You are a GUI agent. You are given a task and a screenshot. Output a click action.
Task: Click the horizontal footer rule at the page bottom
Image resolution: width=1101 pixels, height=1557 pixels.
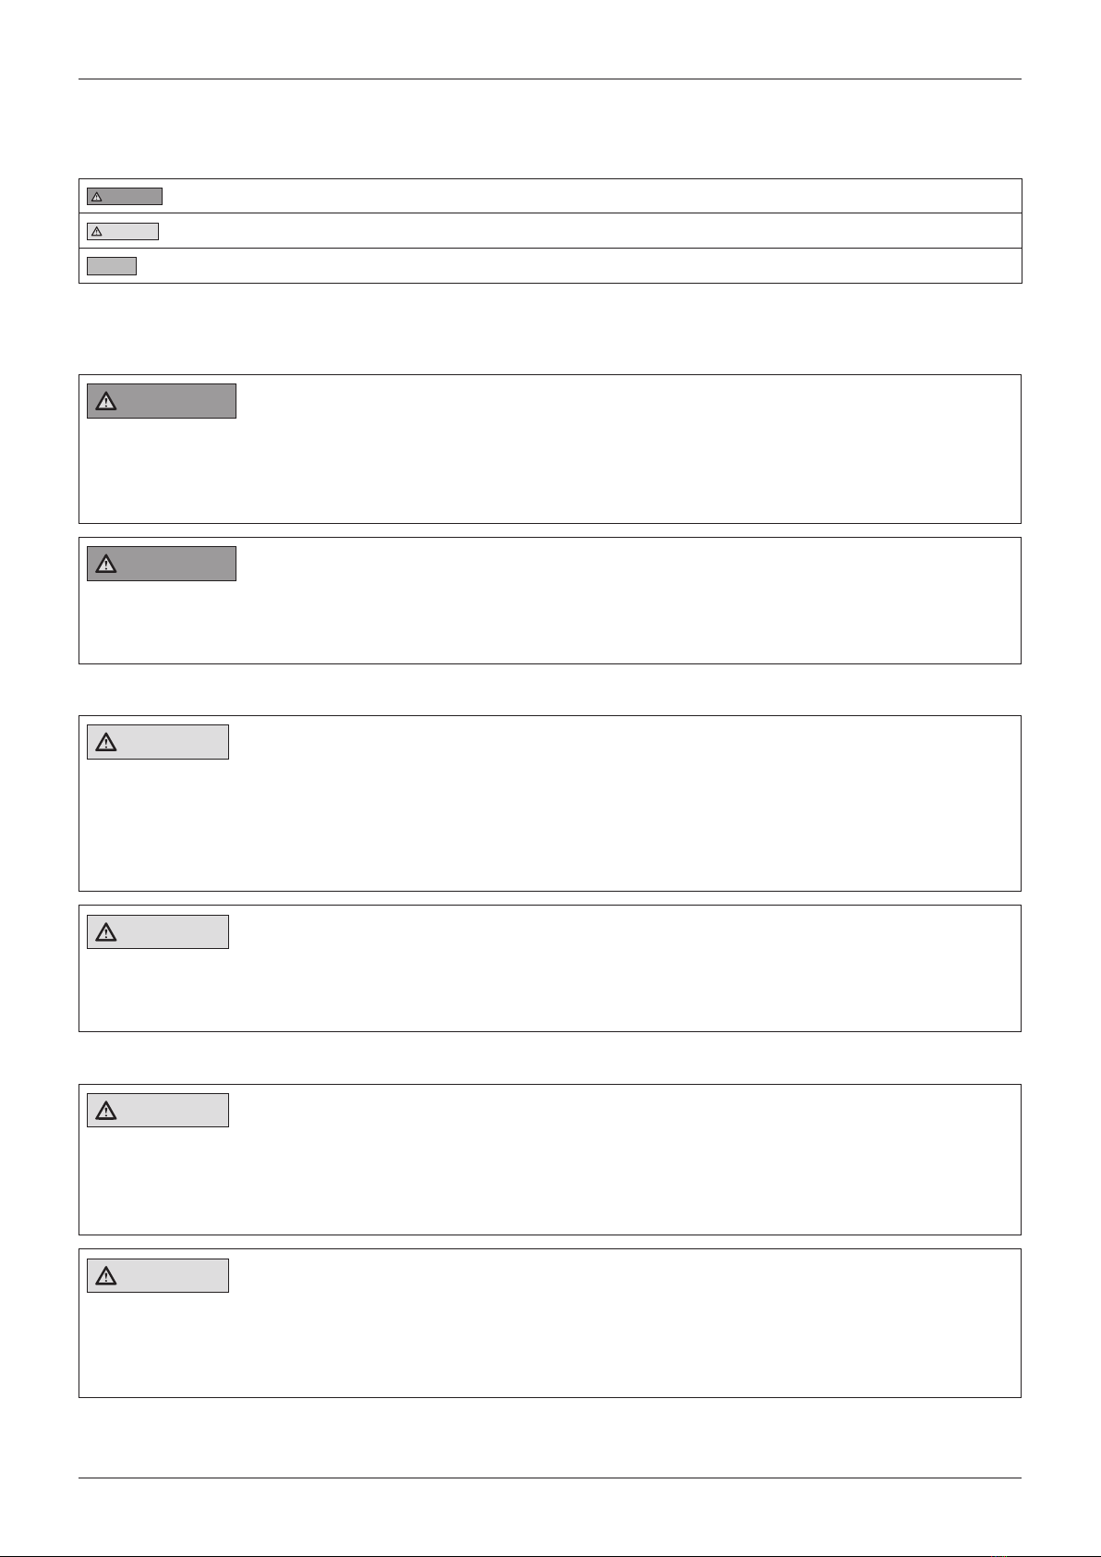click(550, 1478)
